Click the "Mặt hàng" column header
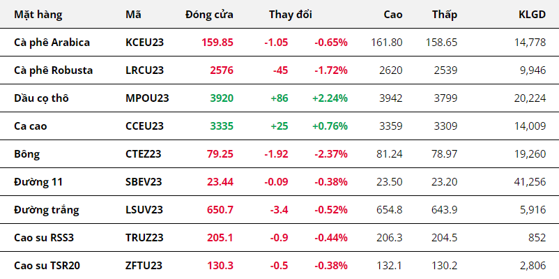Viewport: 559px width, 279px height. [38, 14]
